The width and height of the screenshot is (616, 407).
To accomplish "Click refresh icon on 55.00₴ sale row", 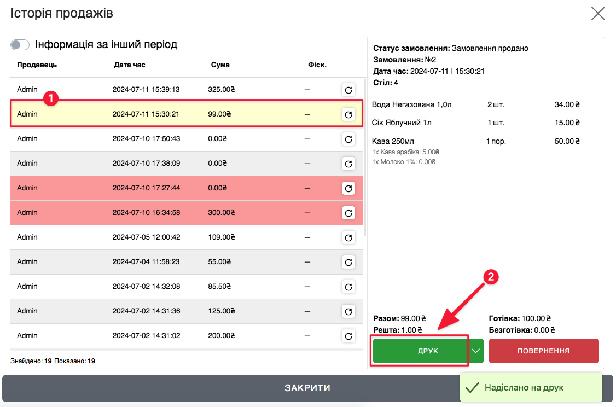I will [x=348, y=262].
